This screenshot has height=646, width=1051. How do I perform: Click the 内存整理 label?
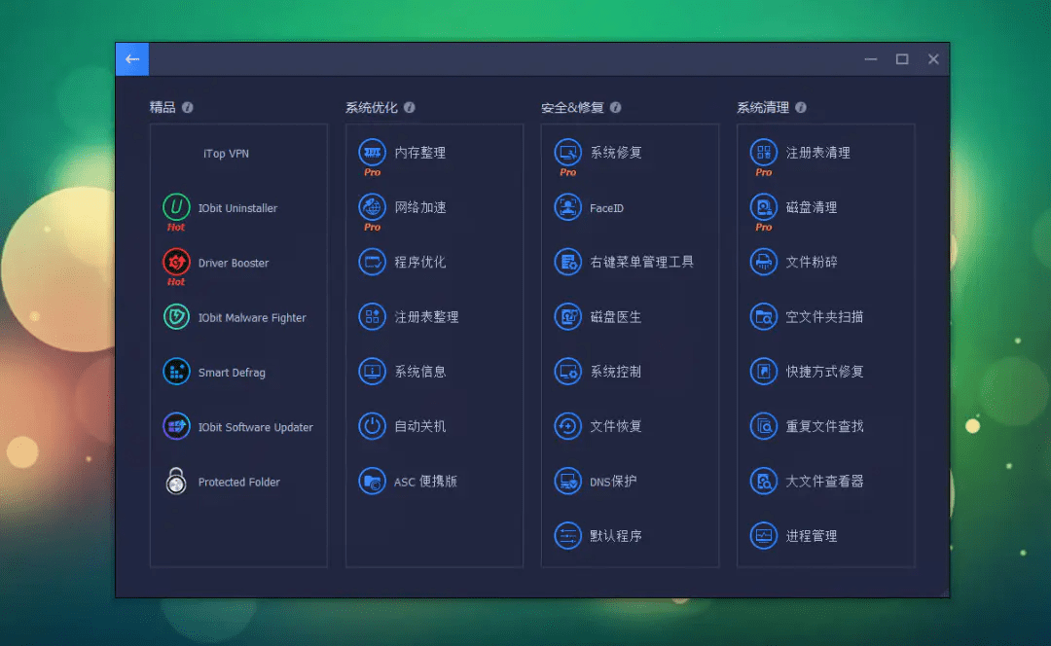coord(419,153)
